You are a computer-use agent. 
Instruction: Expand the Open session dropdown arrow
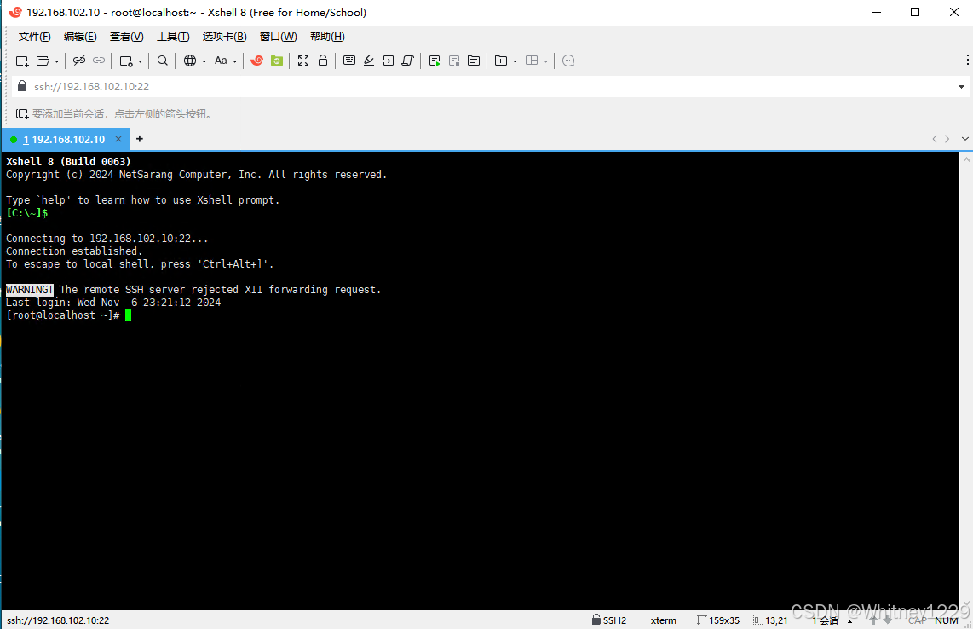point(56,61)
